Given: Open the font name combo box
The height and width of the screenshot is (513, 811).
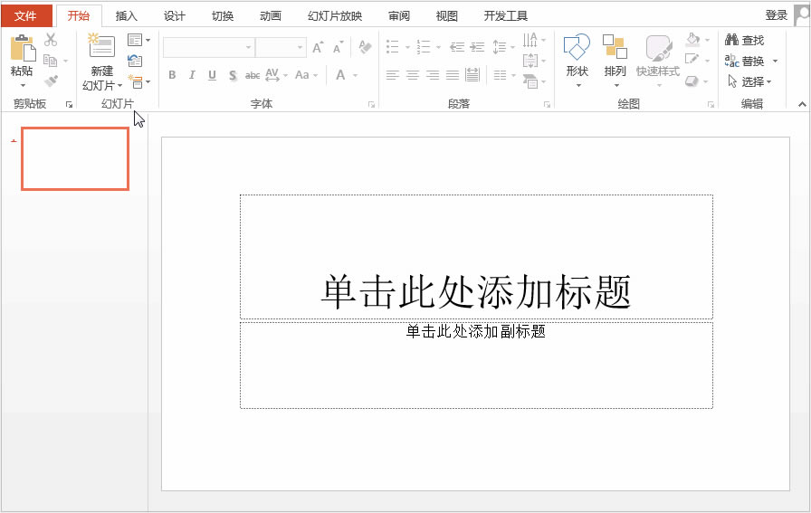Looking at the screenshot, I should (x=209, y=48).
